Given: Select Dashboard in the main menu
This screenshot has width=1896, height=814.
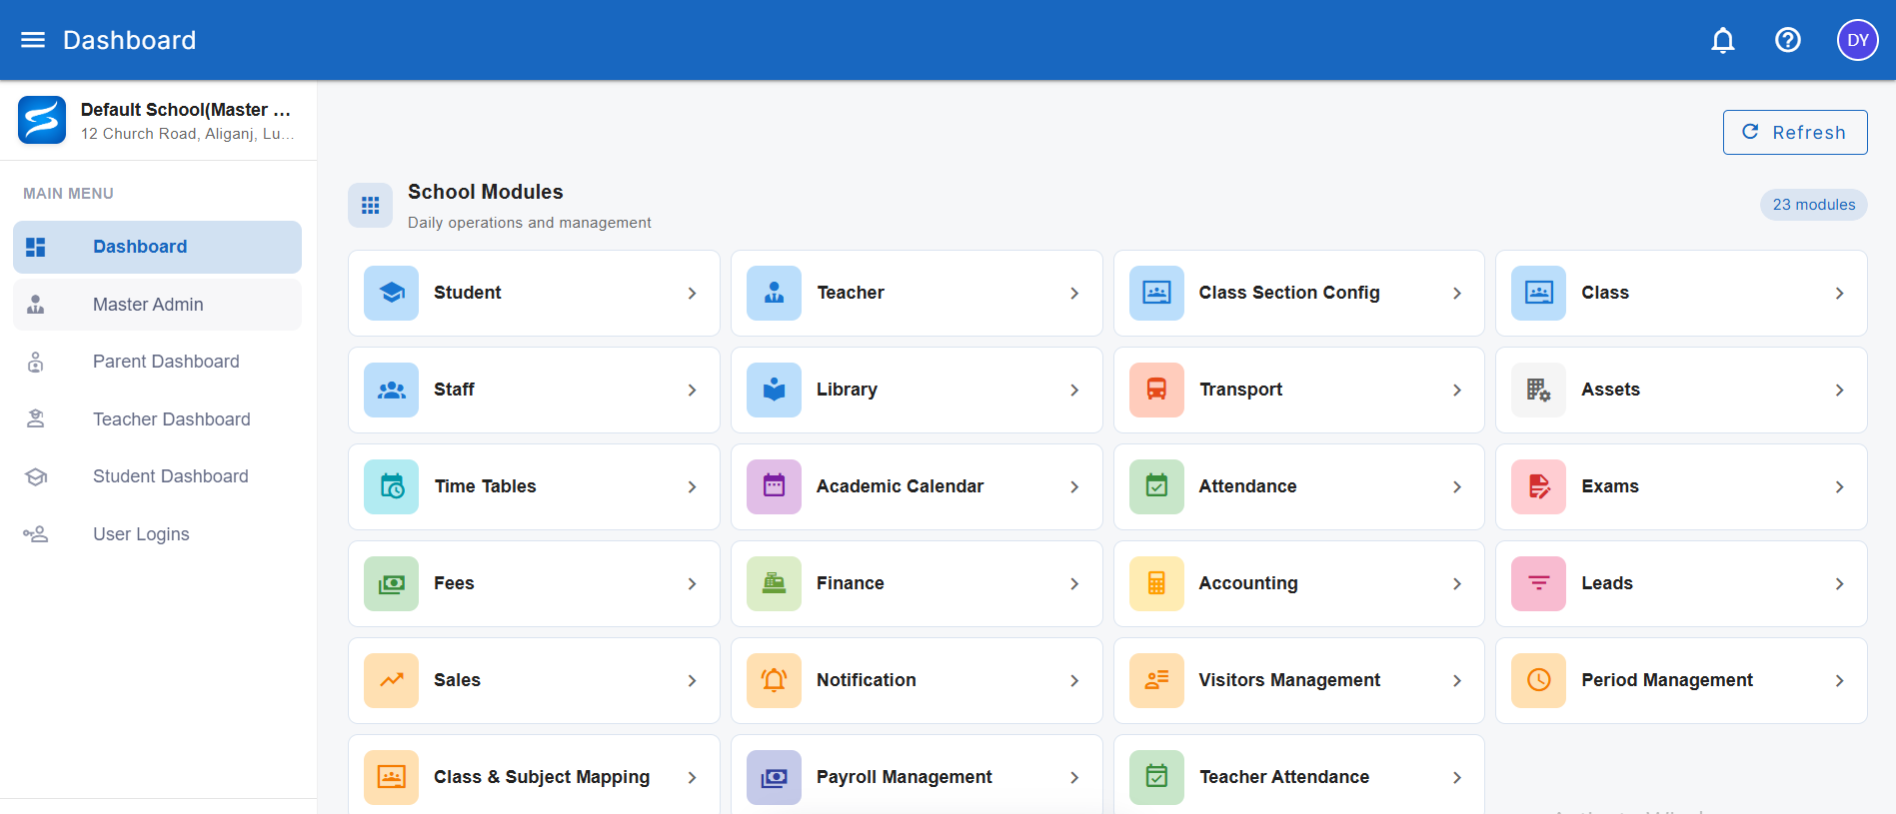Looking at the screenshot, I should (x=157, y=247).
